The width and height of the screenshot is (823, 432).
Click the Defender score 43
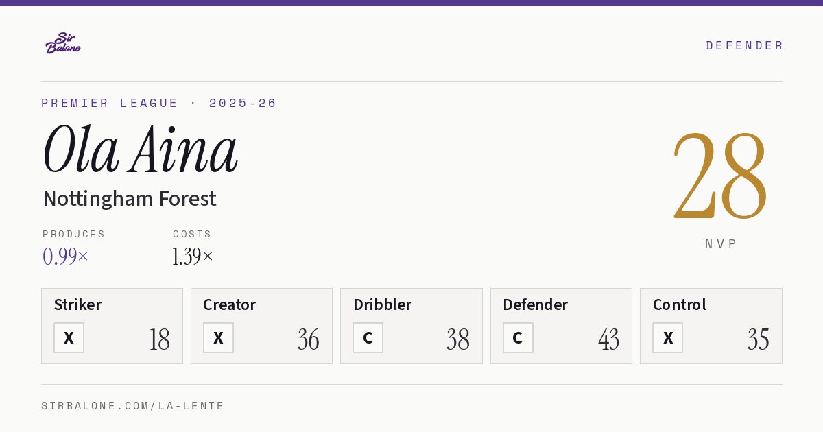tap(608, 339)
